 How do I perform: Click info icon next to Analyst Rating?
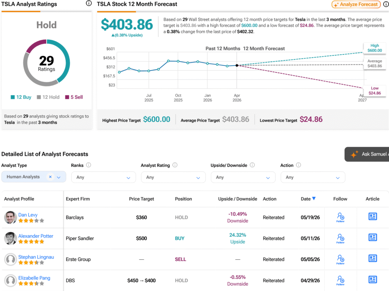(175, 165)
